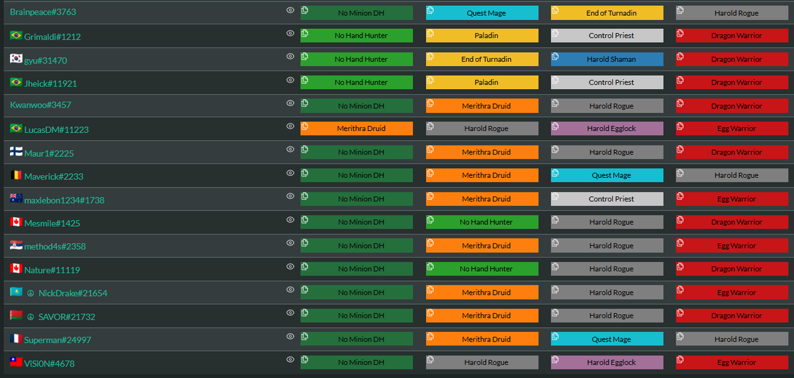Copy Brainpeace's End of Turnadin deck code
The height and width of the screenshot is (378, 794).
coord(555,11)
